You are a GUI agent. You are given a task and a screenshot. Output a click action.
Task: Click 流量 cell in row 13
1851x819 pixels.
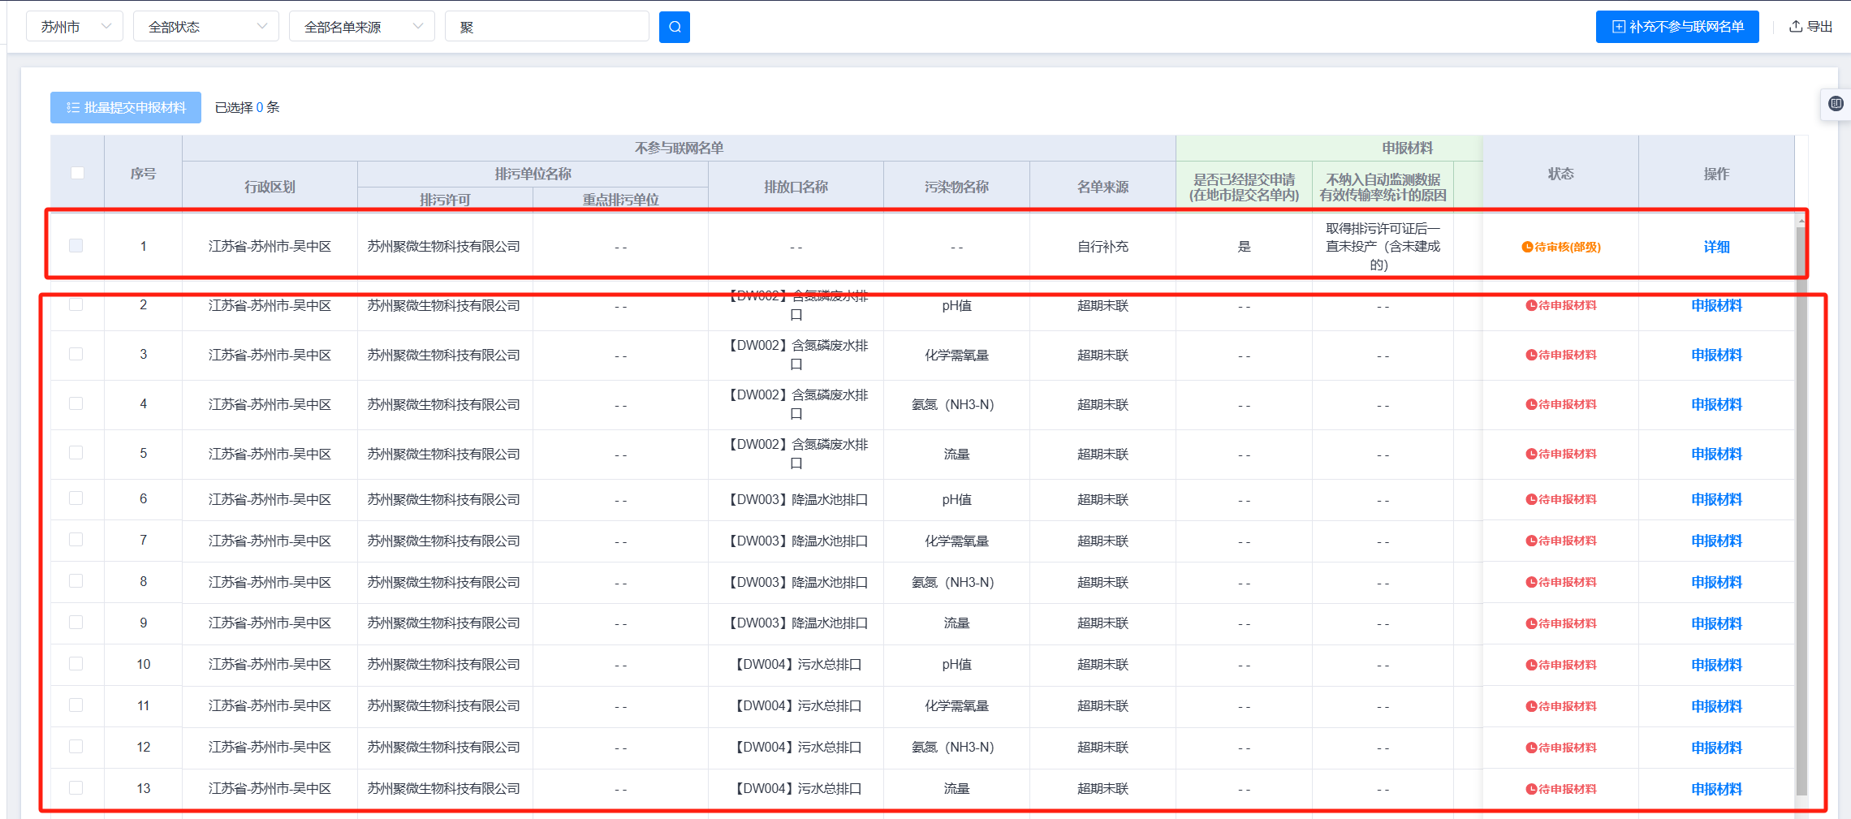[x=956, y=789]
